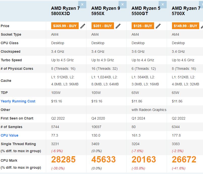This screenshot has height=174, width=203.
Task: Click the Single Thread Rating row label
Action: (18, 144)
